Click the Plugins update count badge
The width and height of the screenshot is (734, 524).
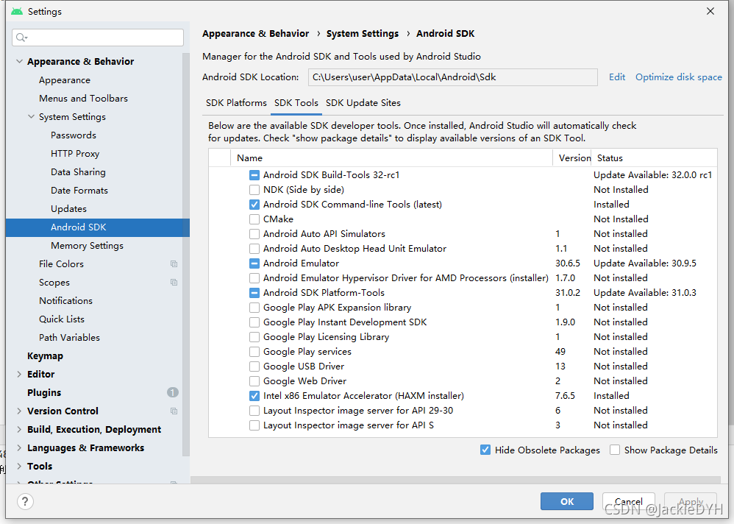[x=173, y=392]
